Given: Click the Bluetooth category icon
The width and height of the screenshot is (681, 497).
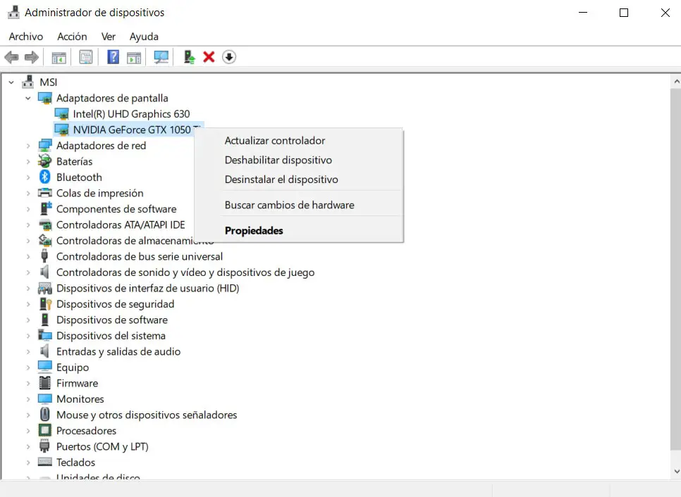Looking at the screenshot, I should point(44,177).
